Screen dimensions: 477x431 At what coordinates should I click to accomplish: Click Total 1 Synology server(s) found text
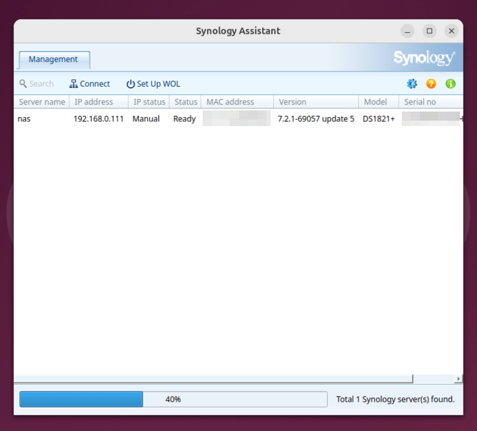[x=395, y=399]
